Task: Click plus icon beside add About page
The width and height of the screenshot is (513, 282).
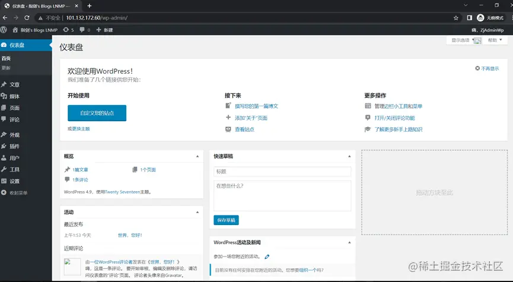Action: pos(228,118)
